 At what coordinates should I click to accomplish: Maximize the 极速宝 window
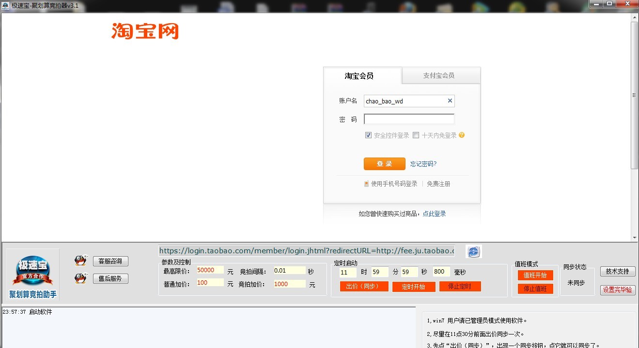pyautogui.click(x=609, y=3)
